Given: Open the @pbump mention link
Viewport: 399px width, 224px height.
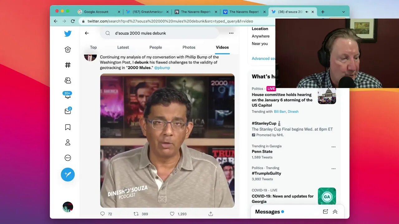Looking at the screenshot, I should coord(162,68).
